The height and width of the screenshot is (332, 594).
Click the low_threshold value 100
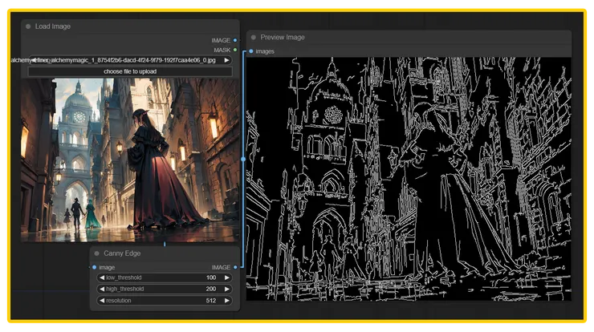(211, 277)
